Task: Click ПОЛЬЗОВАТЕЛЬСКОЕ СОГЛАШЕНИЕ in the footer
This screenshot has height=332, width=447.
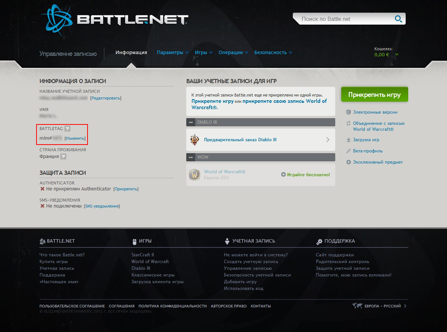Action: point(72,306)
